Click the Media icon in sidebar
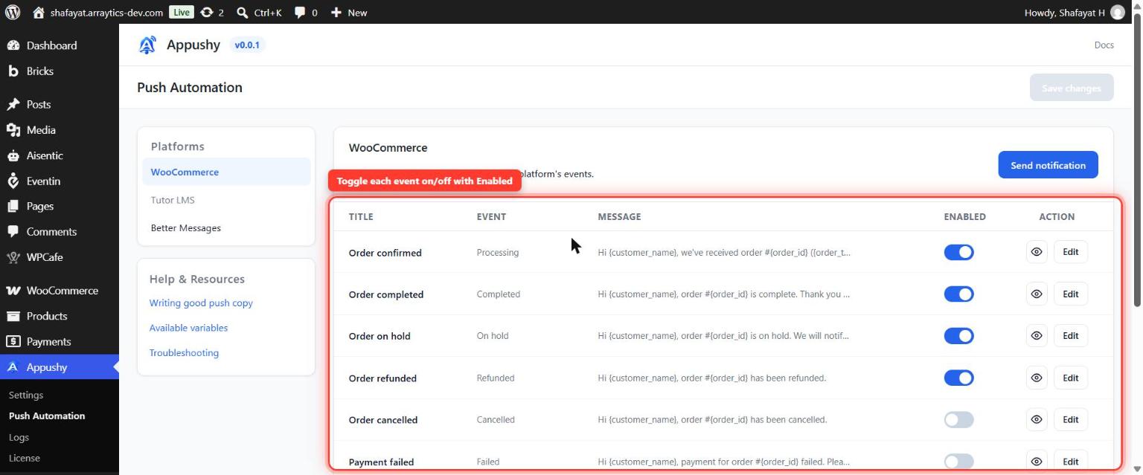Viewport: 1143px width, 475px height. [x=13, y=130]
